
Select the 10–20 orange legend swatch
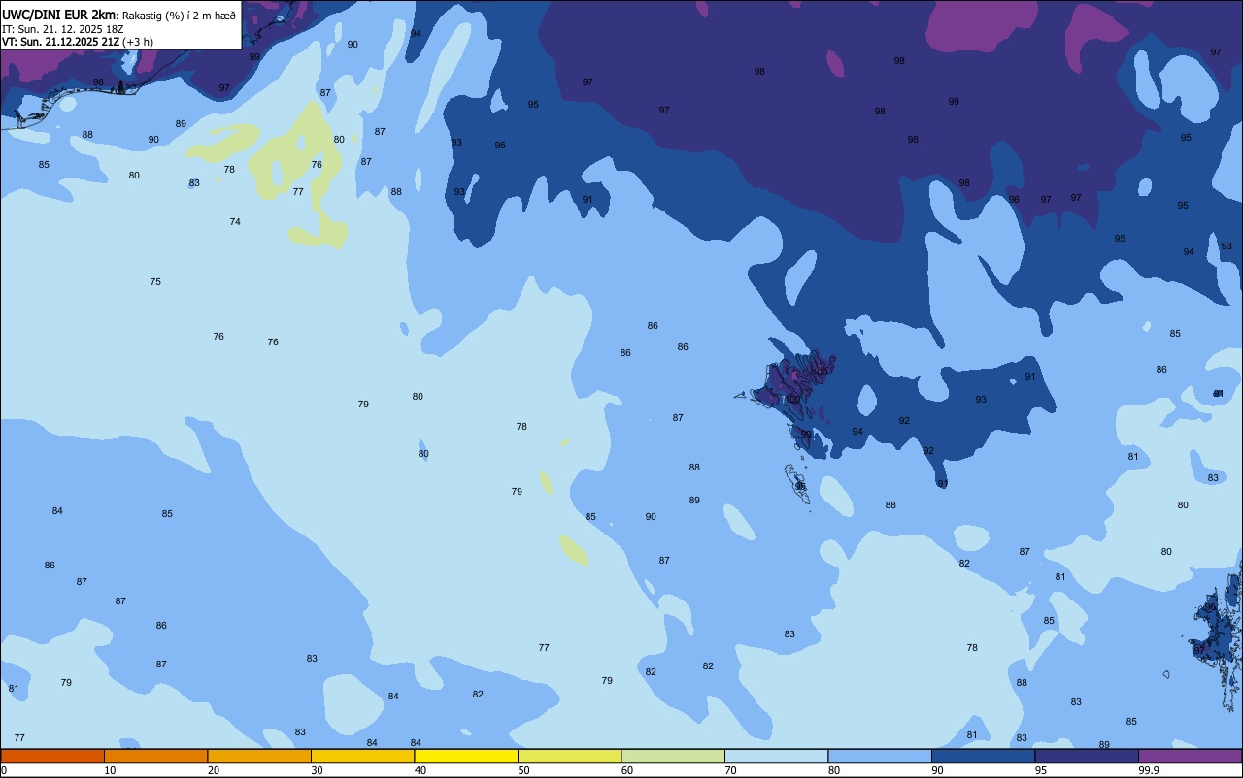pos(155,756)
